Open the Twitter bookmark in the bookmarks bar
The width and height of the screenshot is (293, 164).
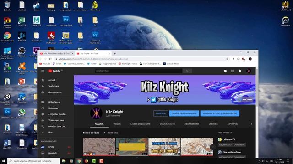pyautogui.click(x=92, y=64)
